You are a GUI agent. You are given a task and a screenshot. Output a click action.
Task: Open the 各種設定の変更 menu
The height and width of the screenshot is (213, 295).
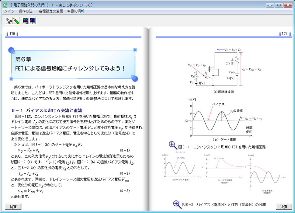coord(51,11)
